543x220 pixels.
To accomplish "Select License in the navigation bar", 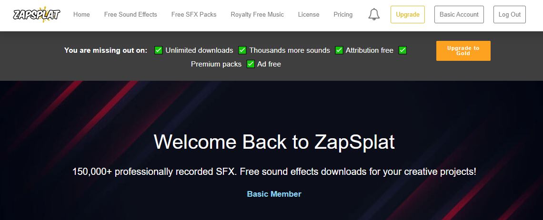I will [309, 15].
